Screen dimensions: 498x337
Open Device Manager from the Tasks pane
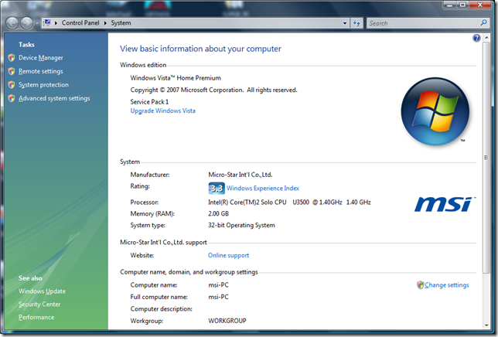[x=40, y=58]
